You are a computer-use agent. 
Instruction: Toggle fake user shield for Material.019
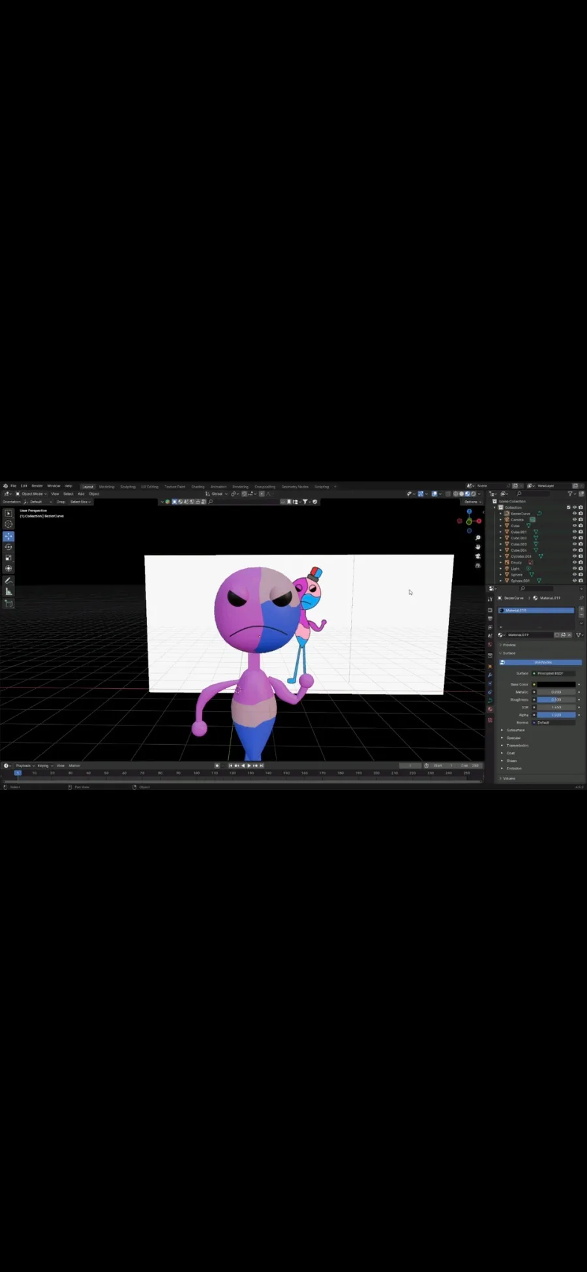pos(557,635)
